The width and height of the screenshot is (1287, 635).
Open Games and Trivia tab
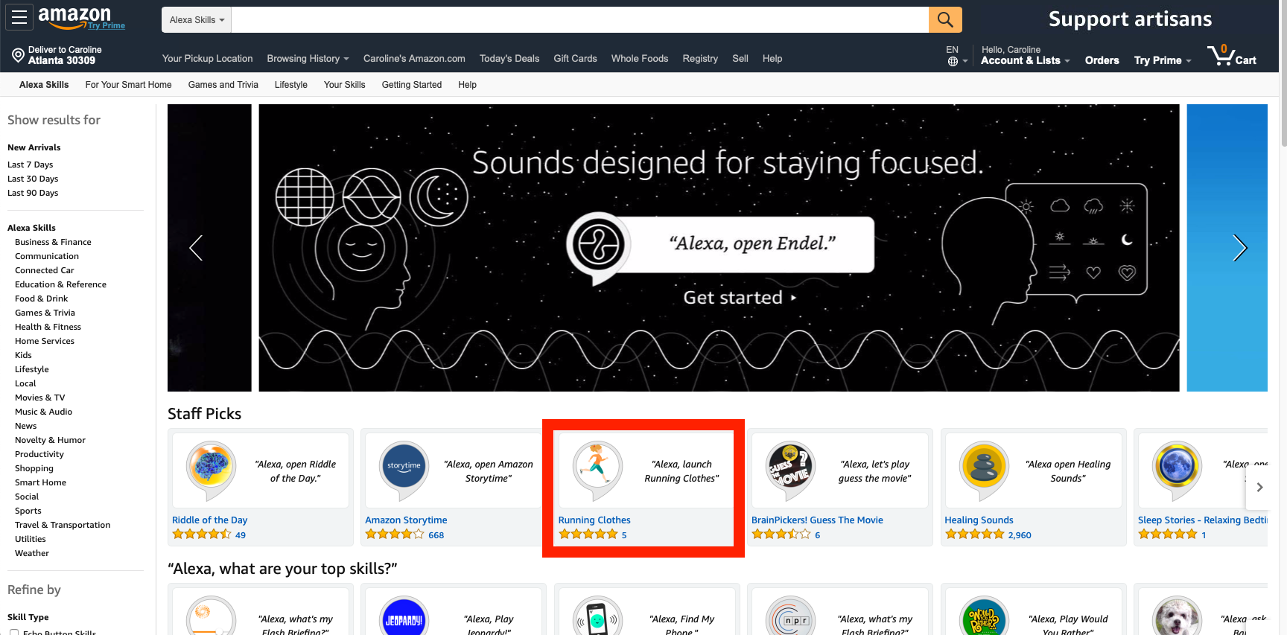223,85
